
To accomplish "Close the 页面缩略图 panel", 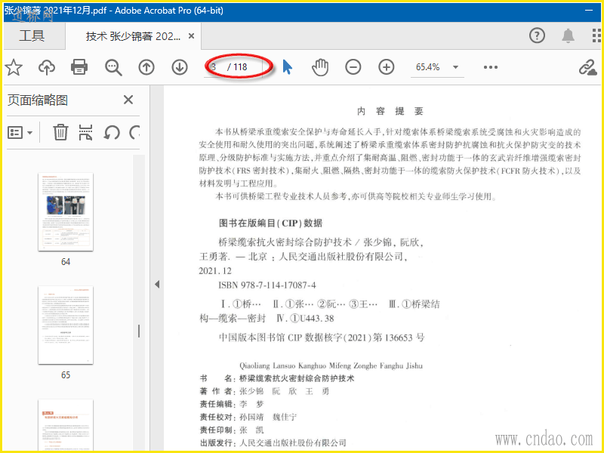I will (128, 100).
